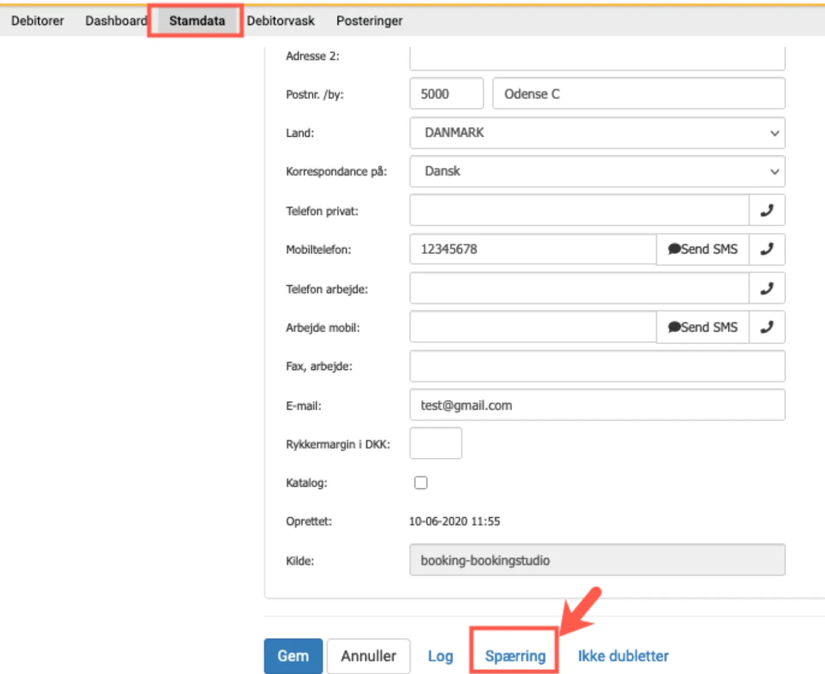Go to the Posteringer tab
The height and width of the screenshot is (674, 825).
pyautogui.click(x=369, y=21)
